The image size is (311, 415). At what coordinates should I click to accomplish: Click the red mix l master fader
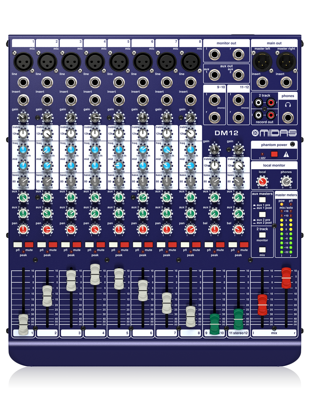click(262, 305)
